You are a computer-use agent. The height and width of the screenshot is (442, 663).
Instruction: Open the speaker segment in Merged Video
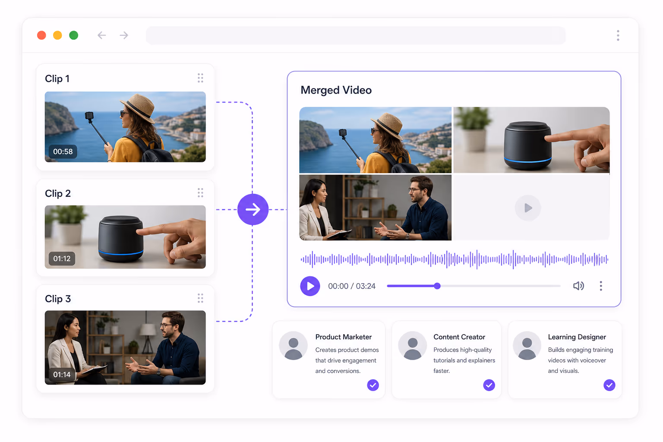point(531,140)
